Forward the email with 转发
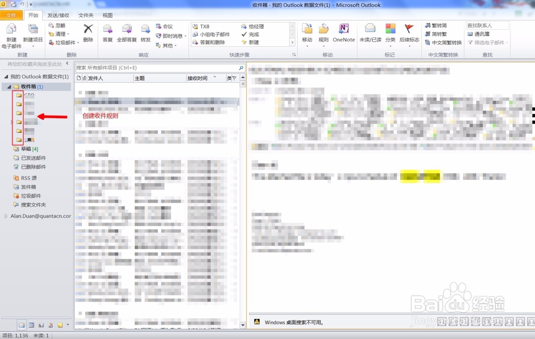 [x=146, y=33]
